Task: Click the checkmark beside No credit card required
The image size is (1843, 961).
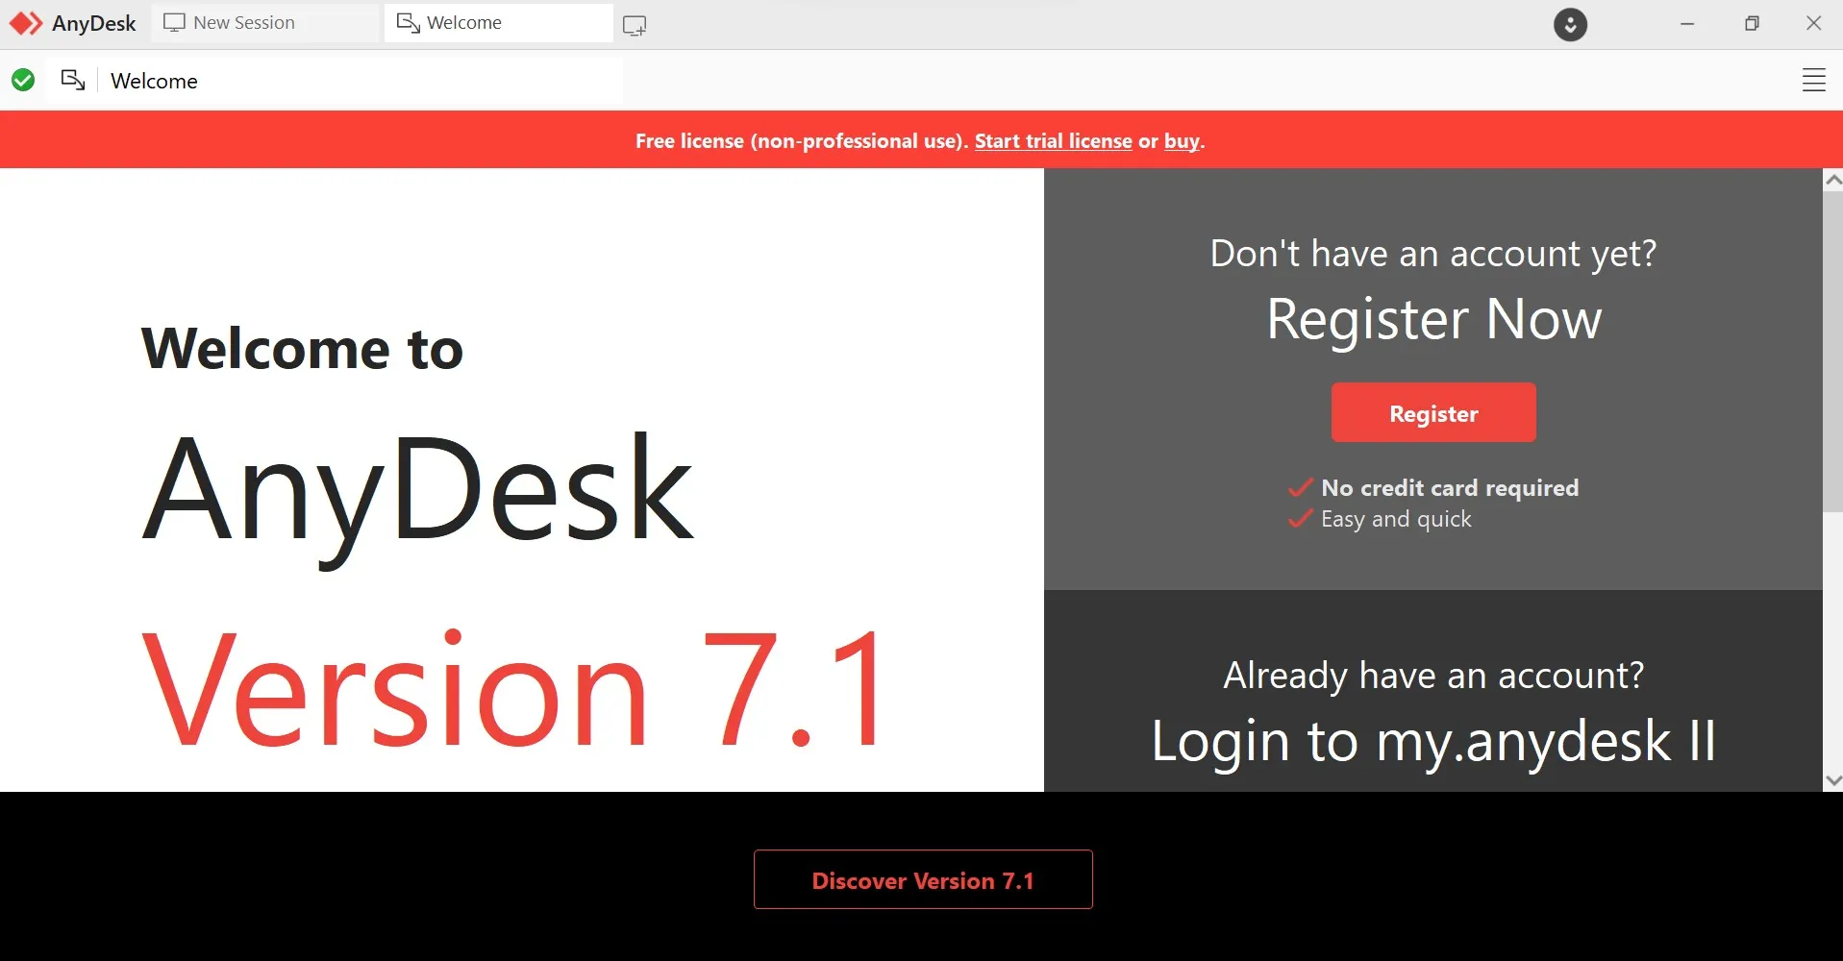Action: 1300,486
